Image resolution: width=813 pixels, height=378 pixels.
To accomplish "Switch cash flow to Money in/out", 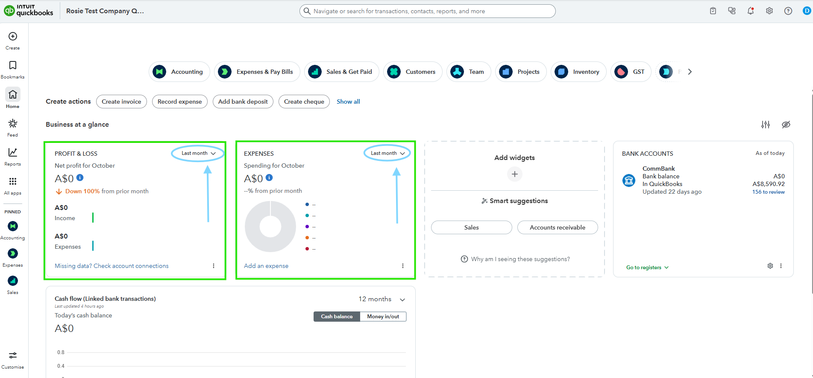I will pos(383,317).
